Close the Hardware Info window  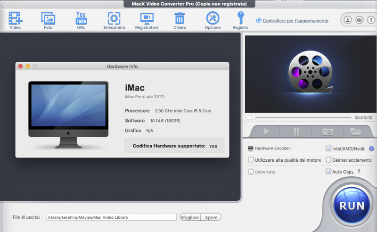pyautogui.click(x=20, y=66)
